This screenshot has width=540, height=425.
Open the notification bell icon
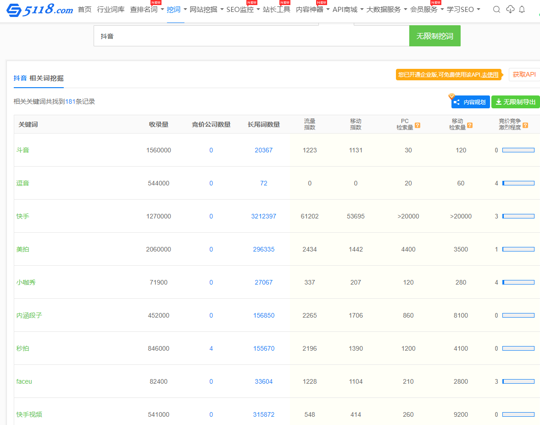[522, 9]
